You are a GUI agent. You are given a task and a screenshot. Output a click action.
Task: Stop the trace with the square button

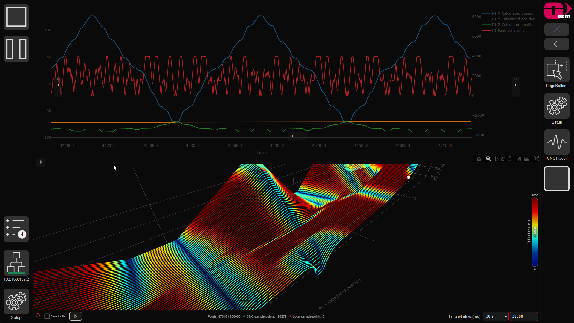pyautogui.click(x=16, y=17)
